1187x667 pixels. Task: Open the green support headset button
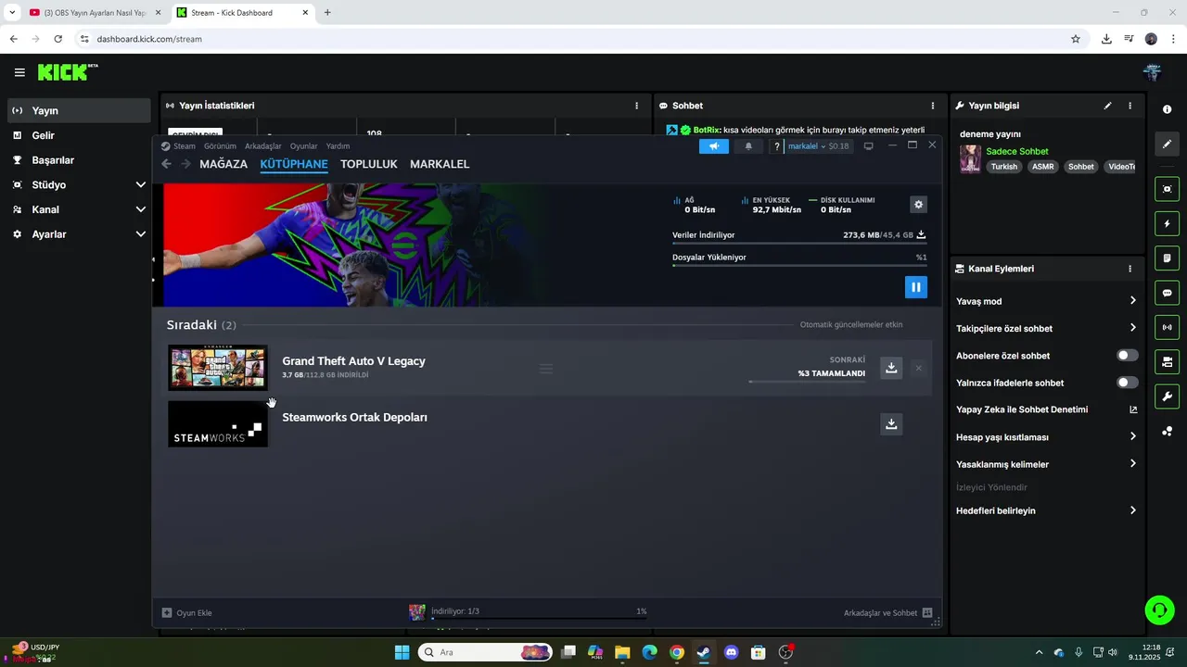click(x=1159, y=610)
